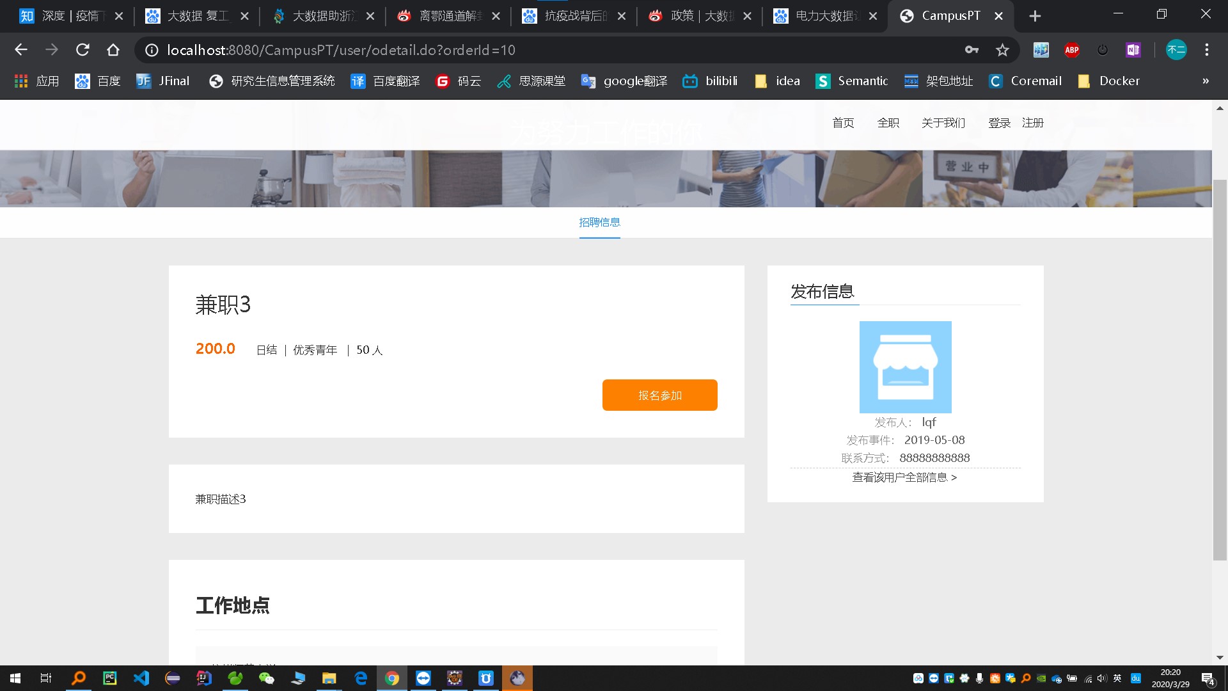Click the publisher shop avatar image
This screenshot has width=1228, height=691.
click(x=905, y=367)
